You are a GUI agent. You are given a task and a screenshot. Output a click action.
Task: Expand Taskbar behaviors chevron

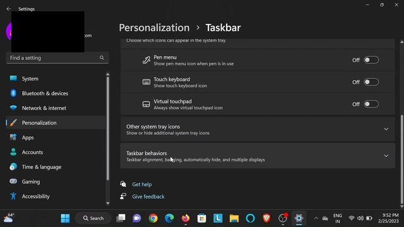point(386,156)
